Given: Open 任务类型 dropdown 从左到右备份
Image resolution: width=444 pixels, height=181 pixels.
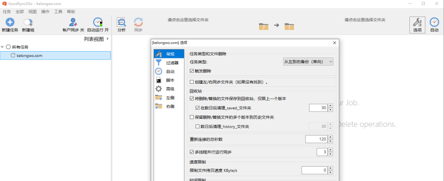Looking at the screenshot, I should pos(308,62).
